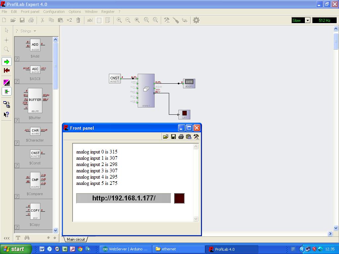Click the IT language indicator in tray
Screen dimensions: 339x254
[x=293, y=249]
